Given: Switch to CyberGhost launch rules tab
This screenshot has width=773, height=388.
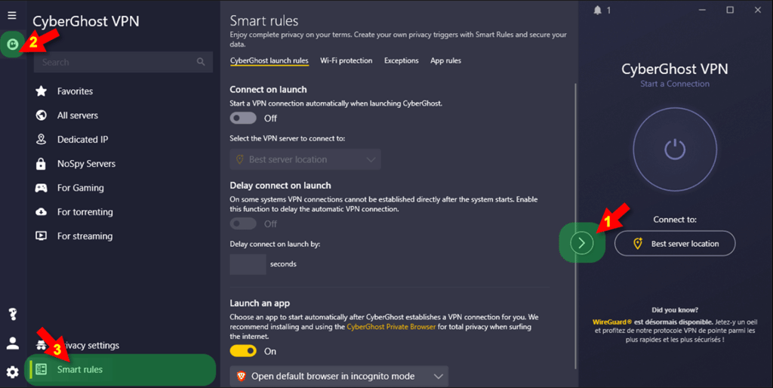Looking at the screenshot, I should [x=269, y=60].
